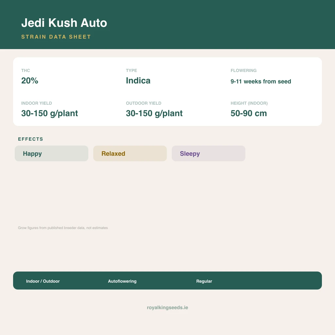This screenshot has height=335, width=335.
Task: Click the 9-11 weeks from seed text
Action: tap(261, 81)
